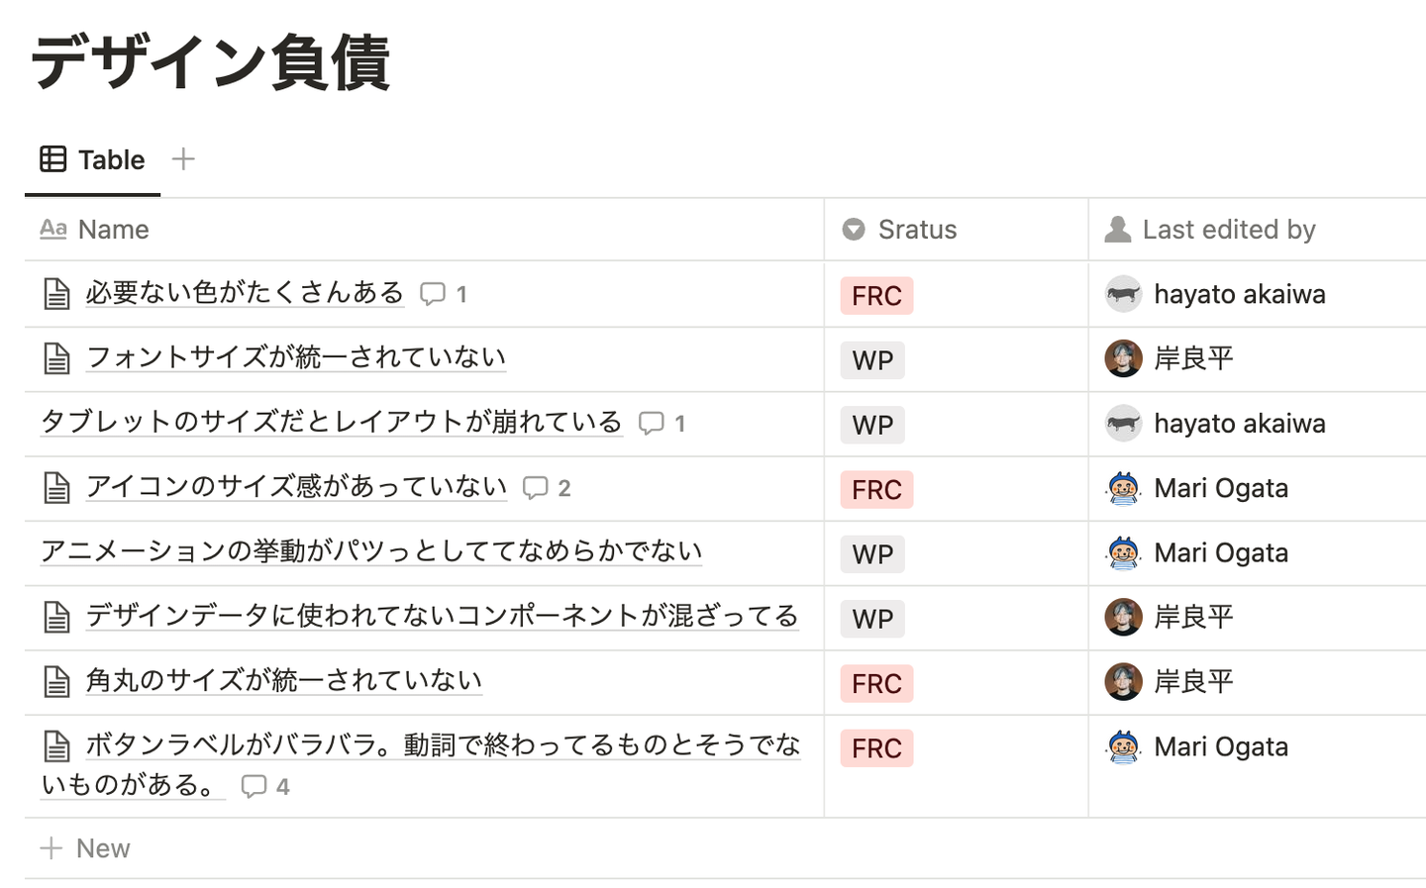Viewport: 1426px width, 888px height.
Task: Open the Sratus column header menu
Action: pyautogui.click(x=917, y=230)
